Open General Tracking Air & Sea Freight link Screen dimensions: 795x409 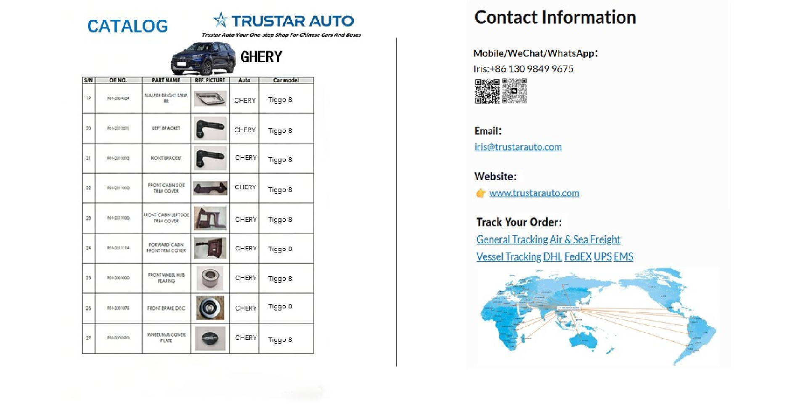click(548, 239)
